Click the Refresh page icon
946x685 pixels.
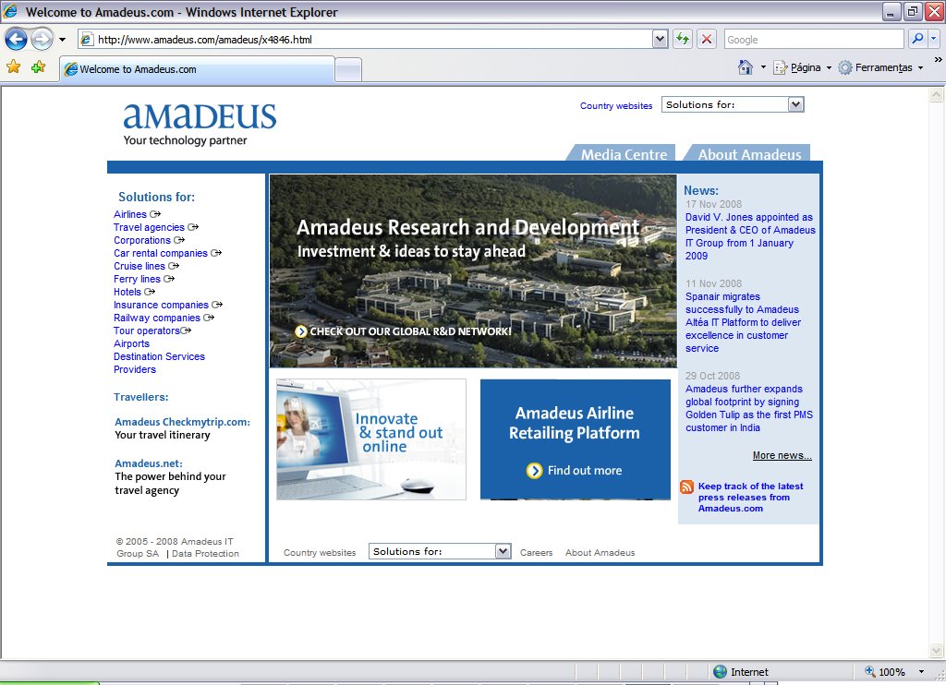683,39
